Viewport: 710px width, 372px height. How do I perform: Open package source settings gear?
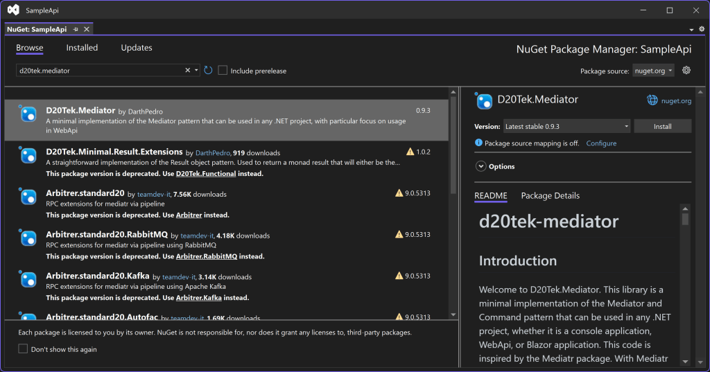pos(686,71)
